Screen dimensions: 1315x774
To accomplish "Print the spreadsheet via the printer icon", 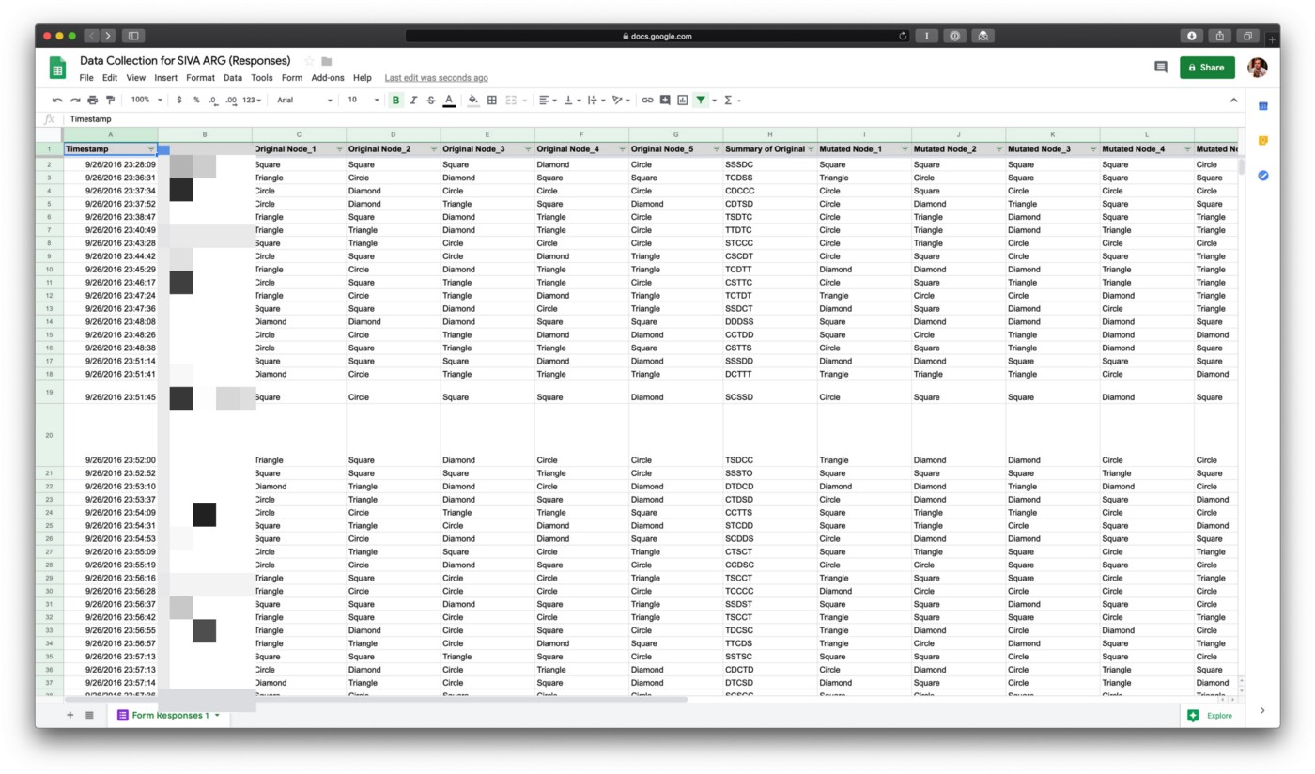I will tap(92, 100).
